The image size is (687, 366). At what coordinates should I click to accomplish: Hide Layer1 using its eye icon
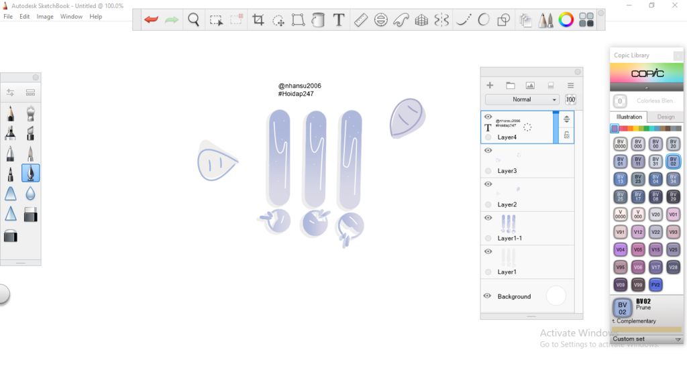488,251
